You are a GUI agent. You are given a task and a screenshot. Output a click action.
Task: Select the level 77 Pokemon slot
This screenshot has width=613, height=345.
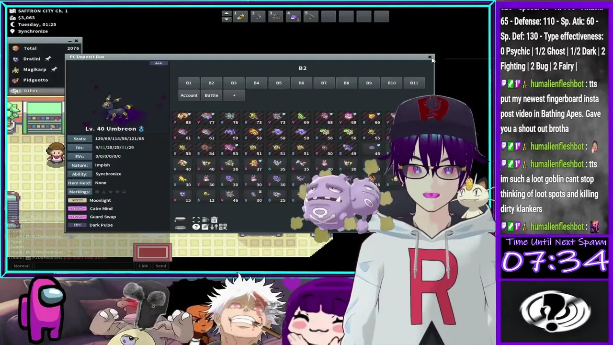click(207, 119)
